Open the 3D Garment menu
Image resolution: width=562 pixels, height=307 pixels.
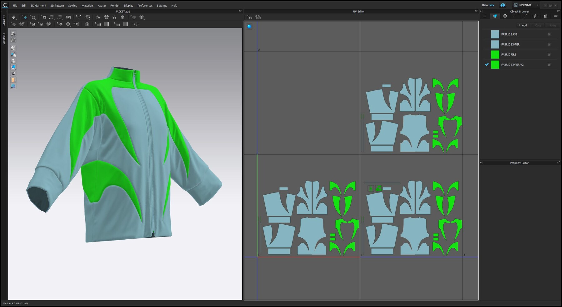tap(38, 5)
